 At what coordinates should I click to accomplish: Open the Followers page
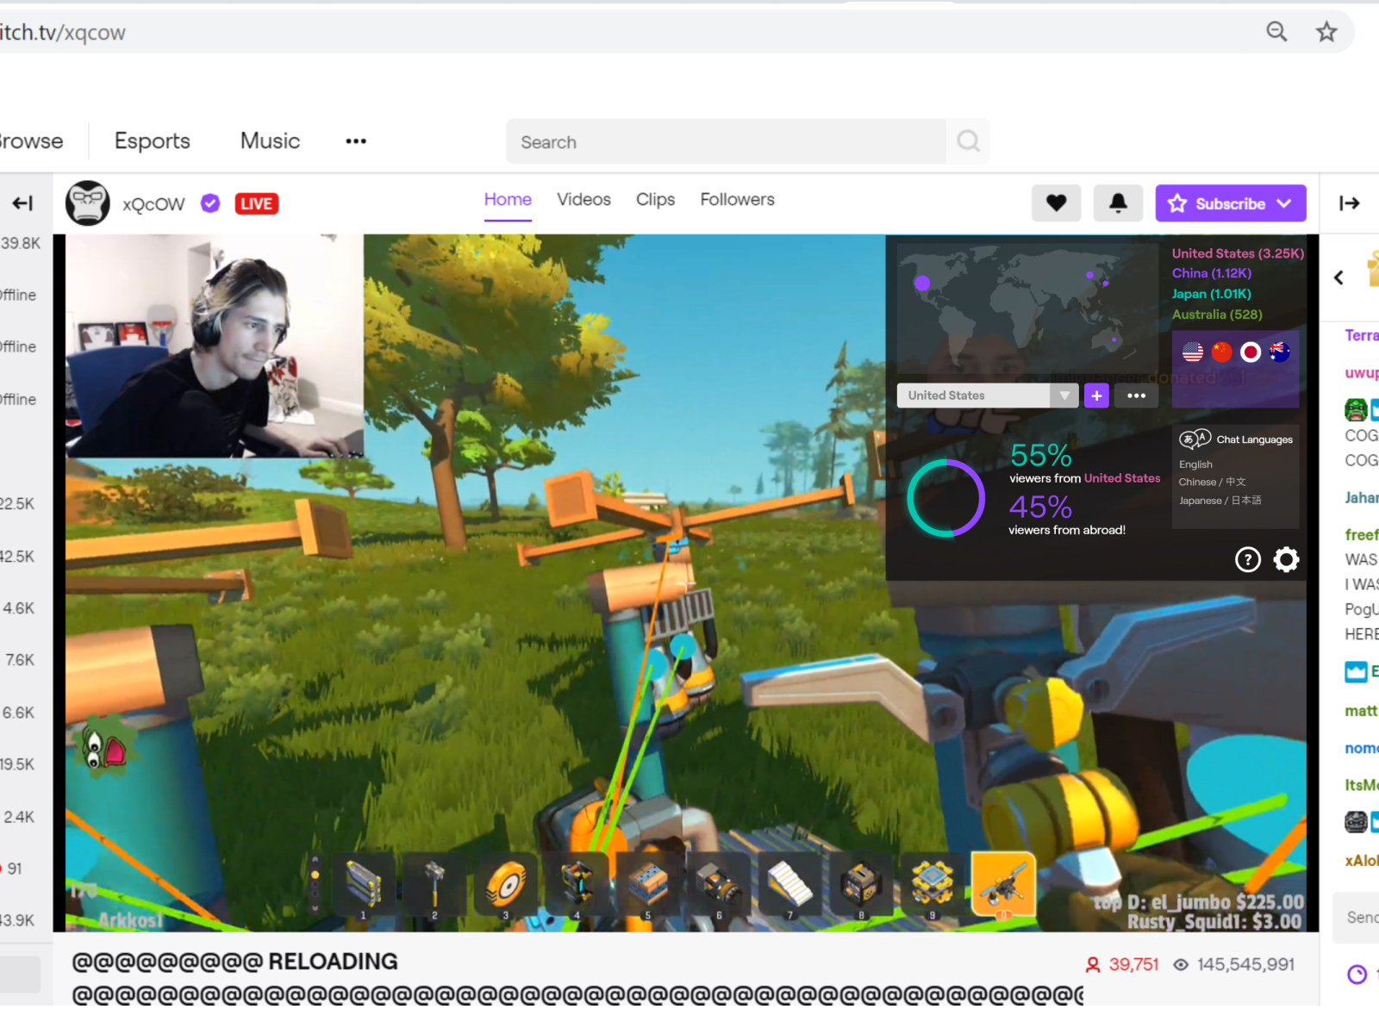[737, 199]
